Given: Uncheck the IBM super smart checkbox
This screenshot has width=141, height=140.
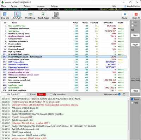Looking at the screenshot, I should click(119, 94).
